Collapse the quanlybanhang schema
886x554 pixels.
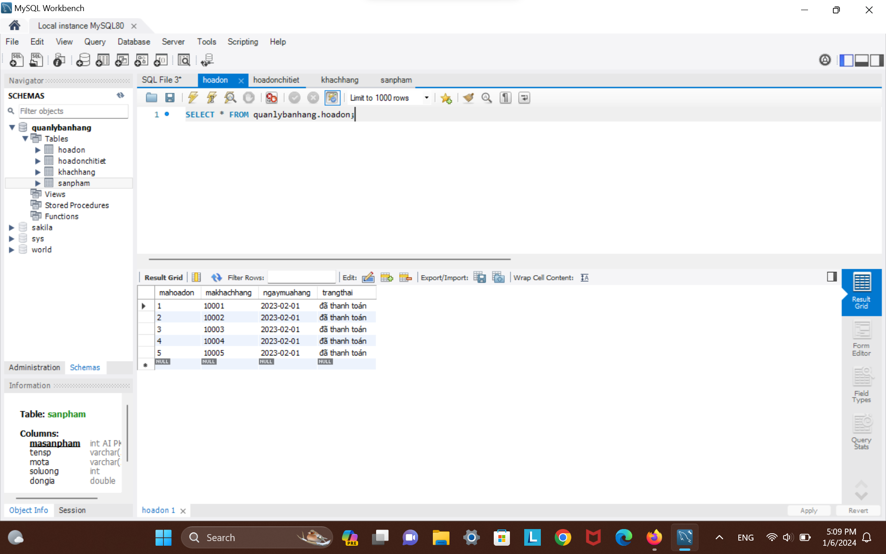point(12,127)
